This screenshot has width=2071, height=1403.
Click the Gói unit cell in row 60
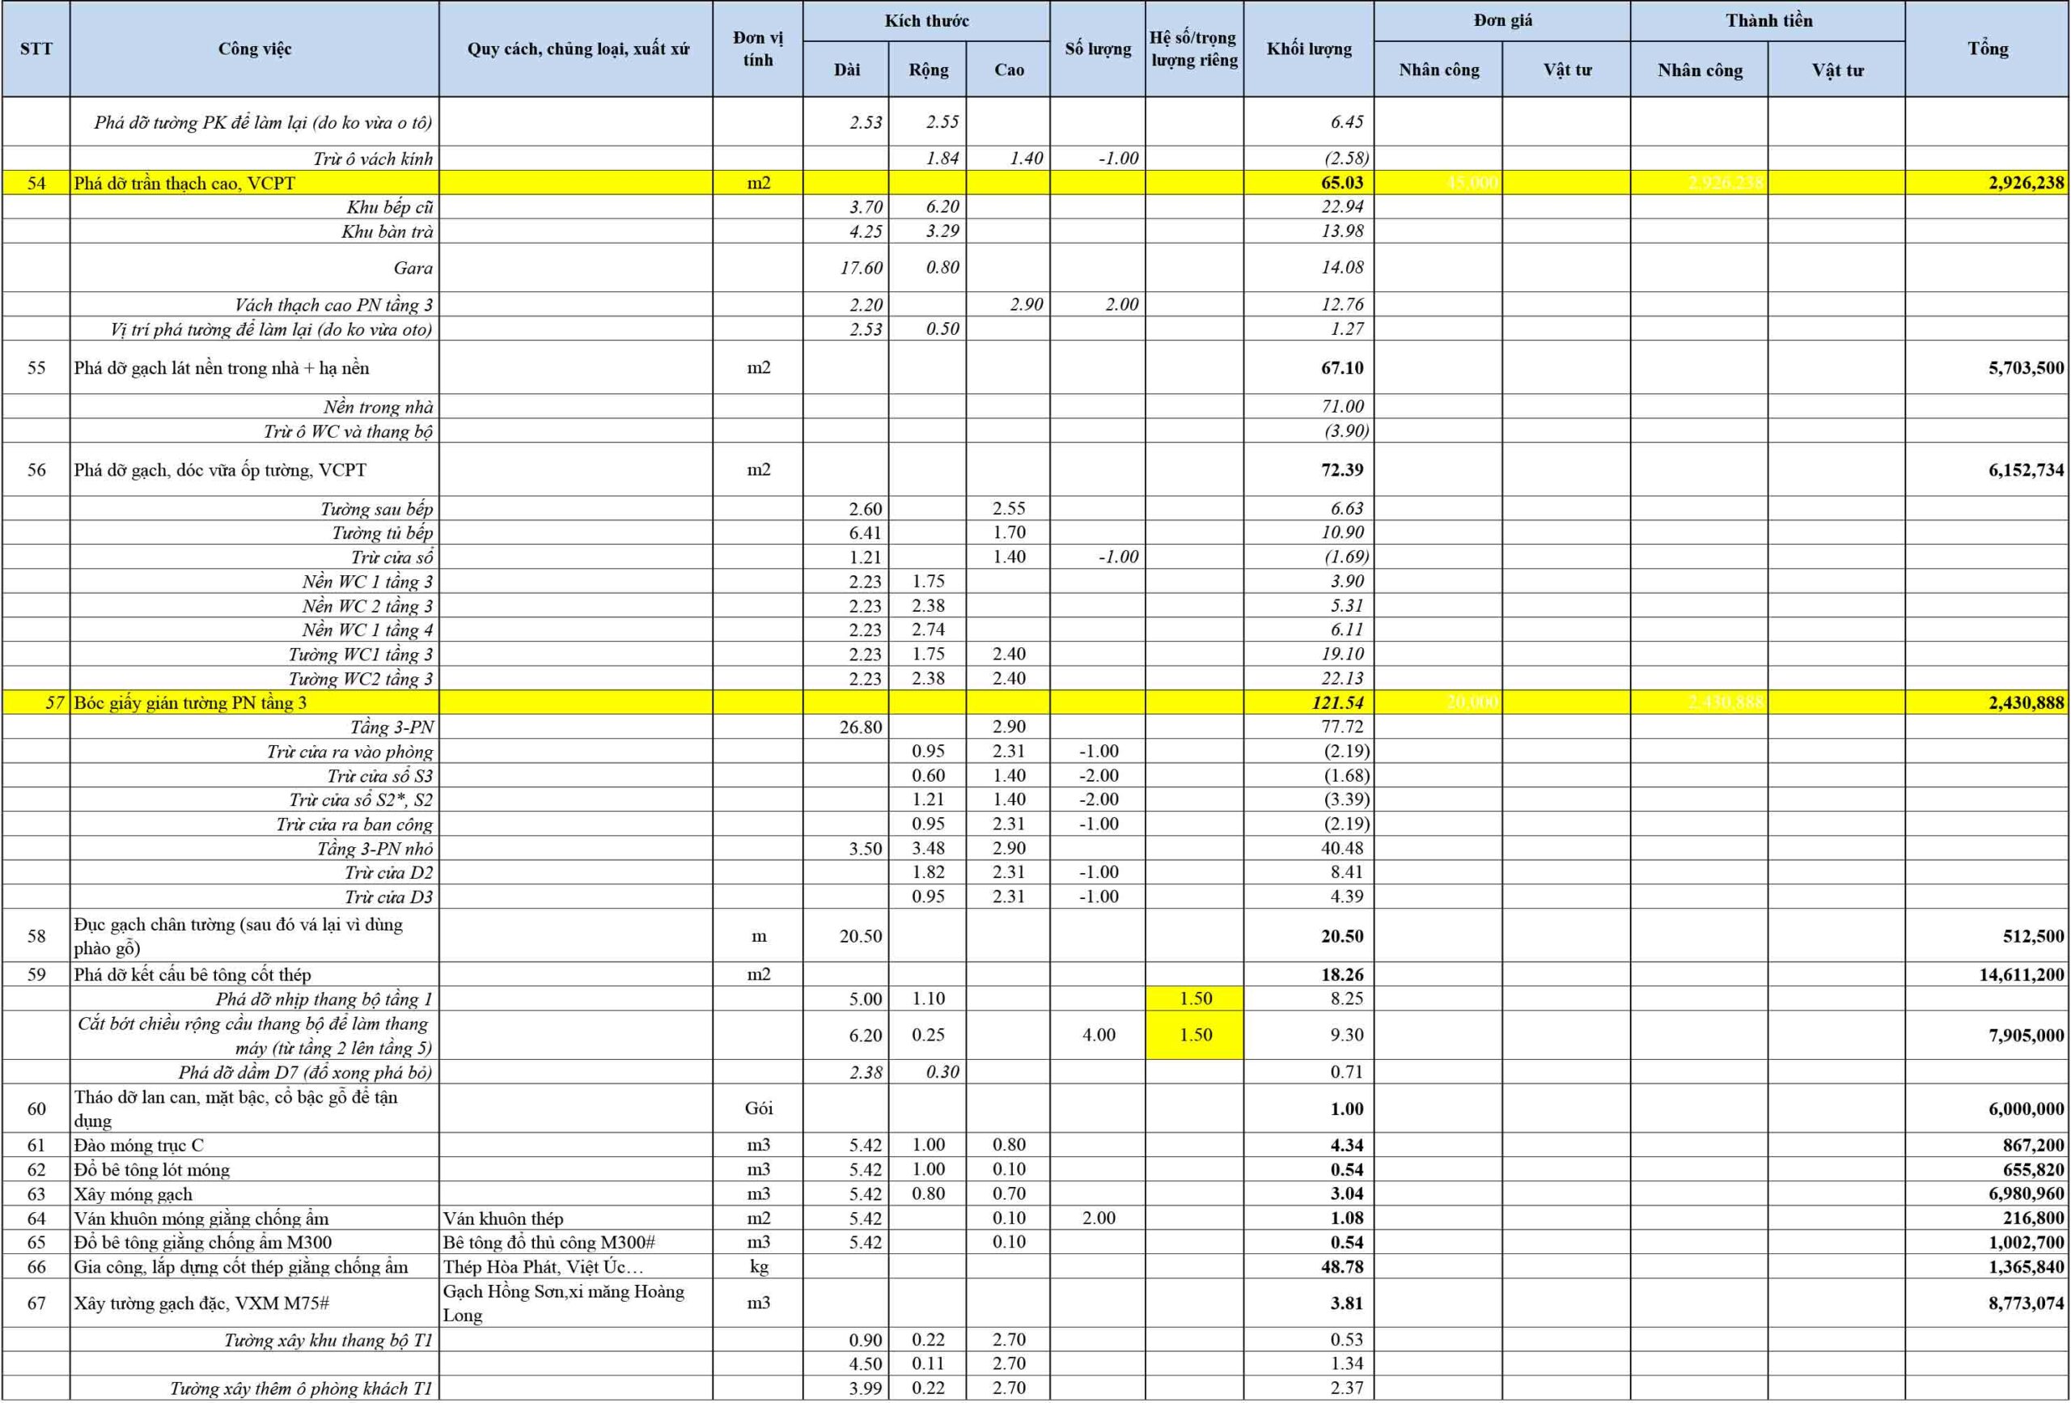point(757,1108)
